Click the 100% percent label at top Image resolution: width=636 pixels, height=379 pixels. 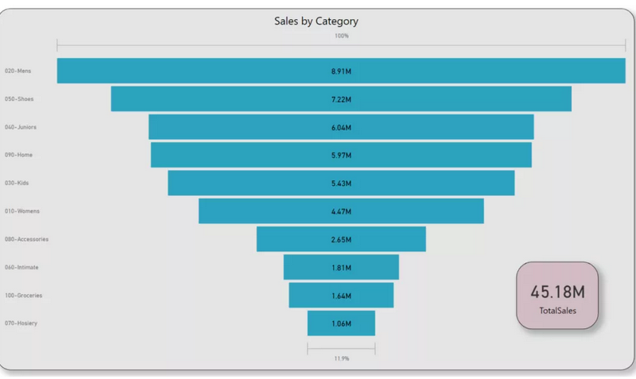pos(341,36)
